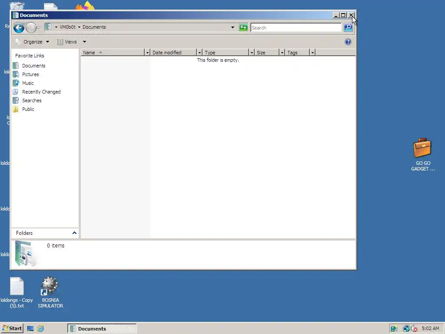
Task: Expand arrow between VM0b0t and Documents
Action: [79, 27]
